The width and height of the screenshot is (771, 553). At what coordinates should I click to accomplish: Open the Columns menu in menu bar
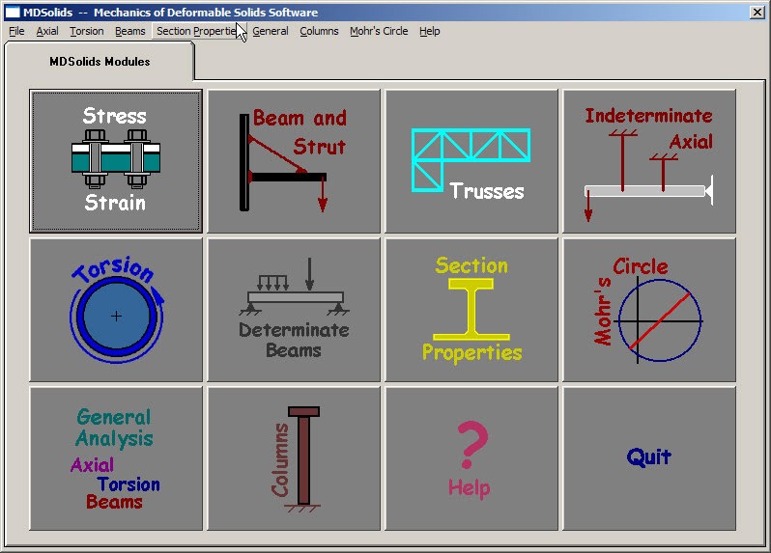tap(319, 31)
